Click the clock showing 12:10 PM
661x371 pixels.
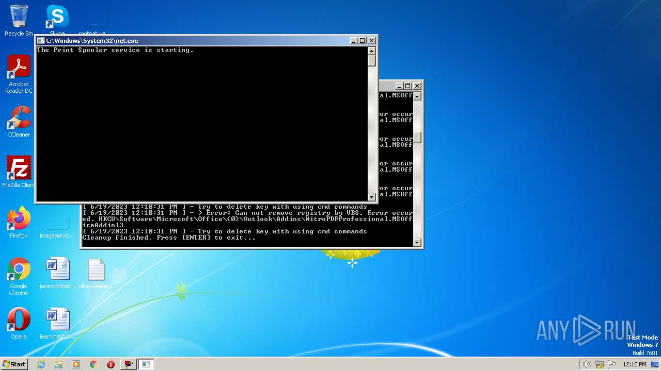[635, 364]
